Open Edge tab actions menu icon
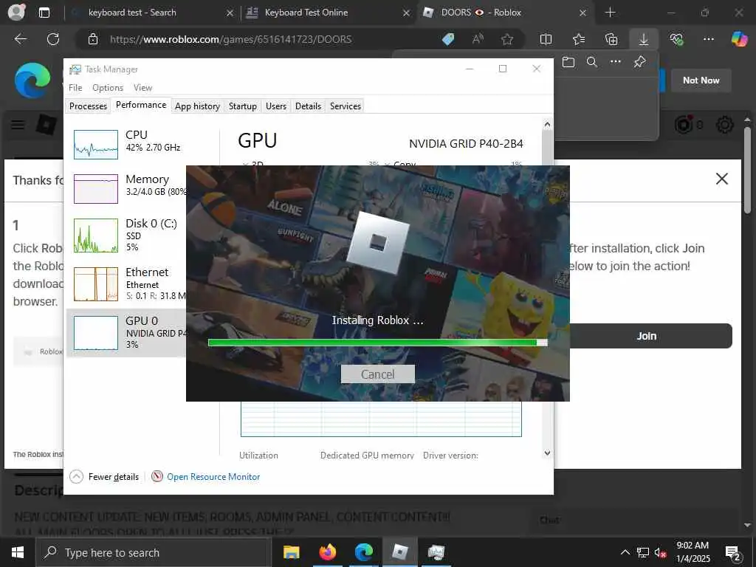Image resolution: width=756 pixels, height=567 pixels. coord(44,13)
